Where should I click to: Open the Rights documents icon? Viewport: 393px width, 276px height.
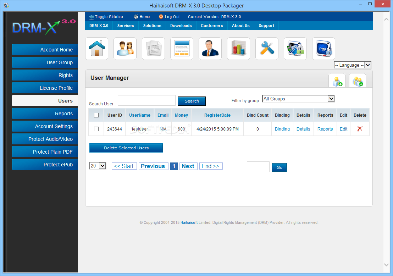pos(153,49)
